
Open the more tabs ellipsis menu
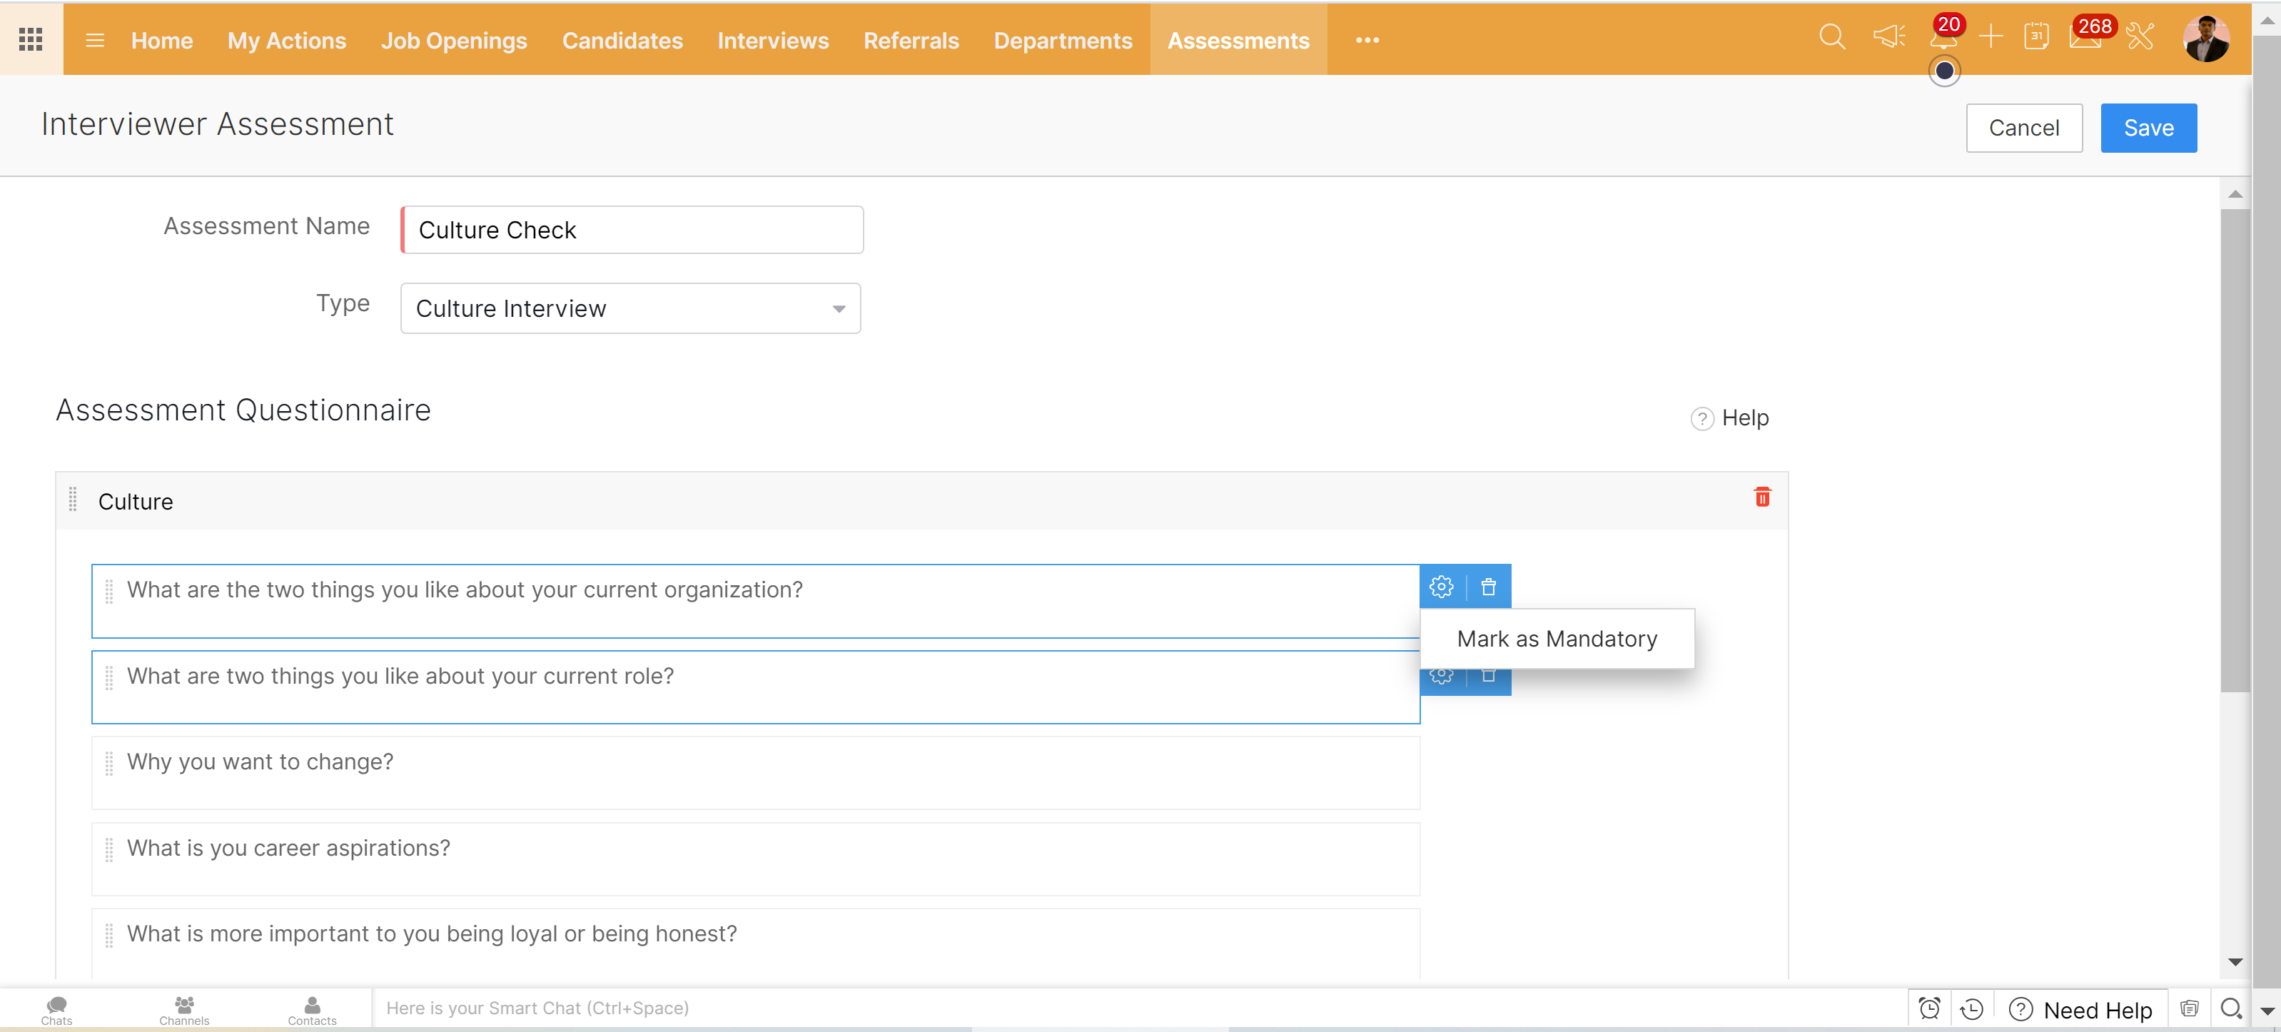1367,41
